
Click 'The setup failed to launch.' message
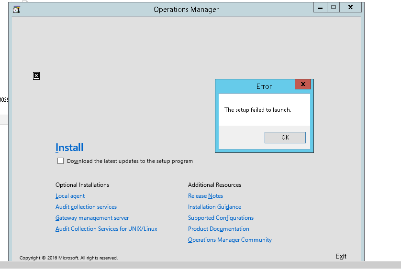tap(258, 110)
